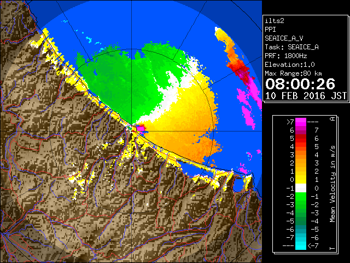Click the ">7" legend label
The image size is (350, 263).
(290, 122)
